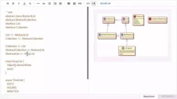Click the AbstractList box in diagram

[127, 36]
